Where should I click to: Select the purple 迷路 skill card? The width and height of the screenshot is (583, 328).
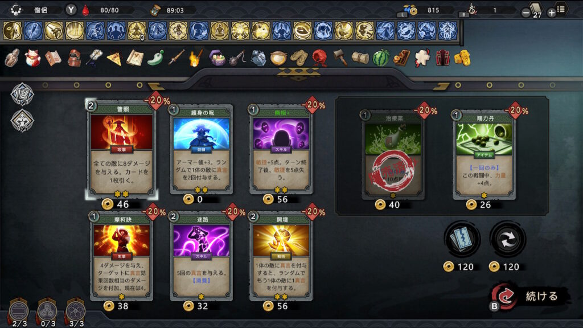coord(201,257)
